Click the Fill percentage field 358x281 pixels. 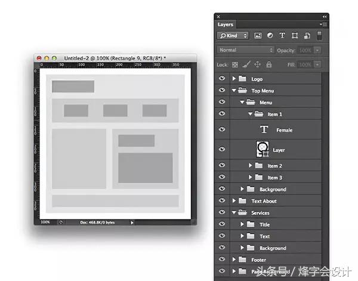[305, 65]
